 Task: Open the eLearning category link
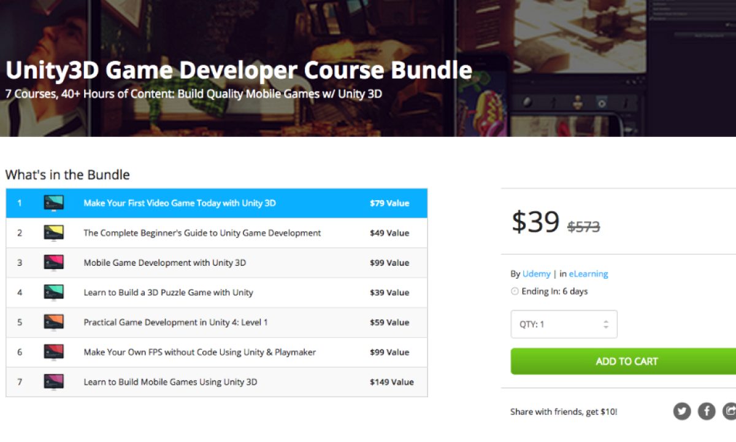pyautogui.click(x=588, y=274)
